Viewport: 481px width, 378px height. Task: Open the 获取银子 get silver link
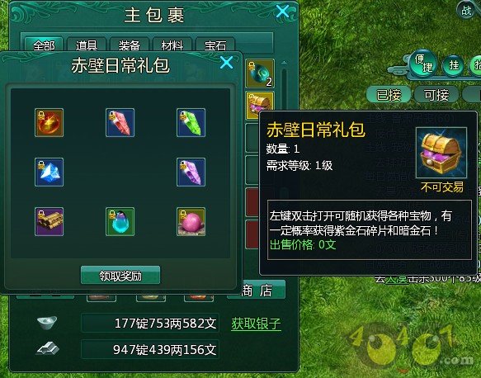256,324
